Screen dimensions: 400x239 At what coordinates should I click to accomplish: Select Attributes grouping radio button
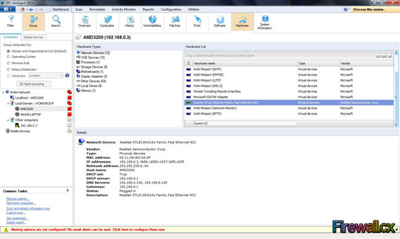(9, 76)
